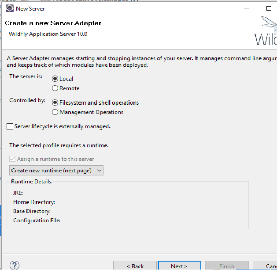The image size is (277, 270).
Task: Click the 'JRE:' runtime detail label
Action: (18, 193)
